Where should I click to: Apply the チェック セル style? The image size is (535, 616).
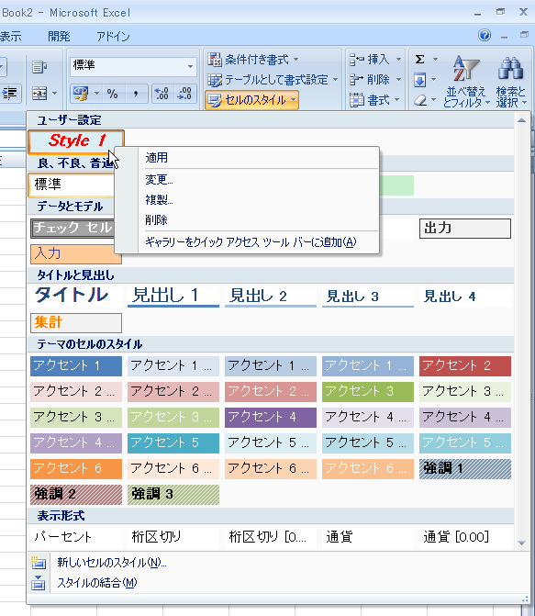(72, 229)
